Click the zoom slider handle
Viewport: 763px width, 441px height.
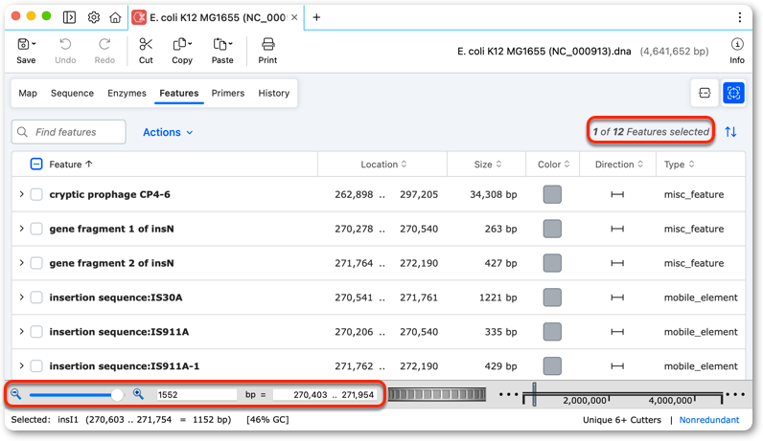pos(117,394)
